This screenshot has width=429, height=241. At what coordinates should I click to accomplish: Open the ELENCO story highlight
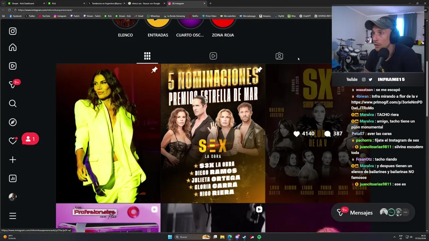tap(125, 28)
